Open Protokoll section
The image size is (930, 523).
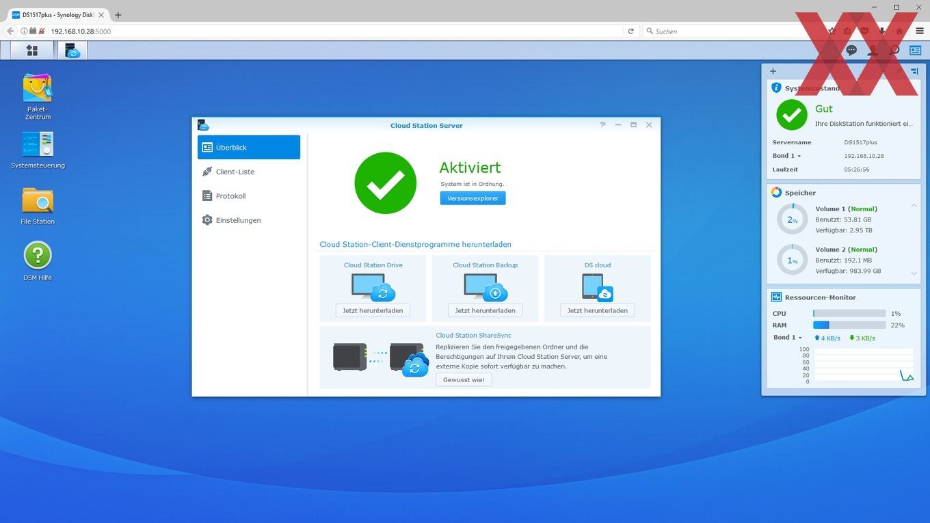pos(249,196)
